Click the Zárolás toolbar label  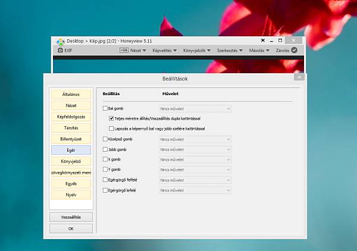tap(283, 51)
